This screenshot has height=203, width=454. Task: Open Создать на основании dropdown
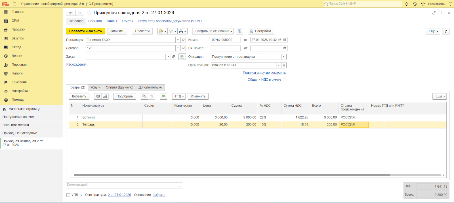[x=213, y=31]
